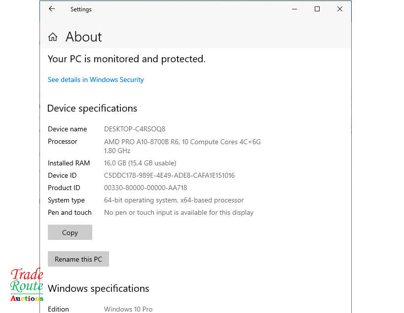Open See details in Windows Security
404x313 pixels.
96,79
